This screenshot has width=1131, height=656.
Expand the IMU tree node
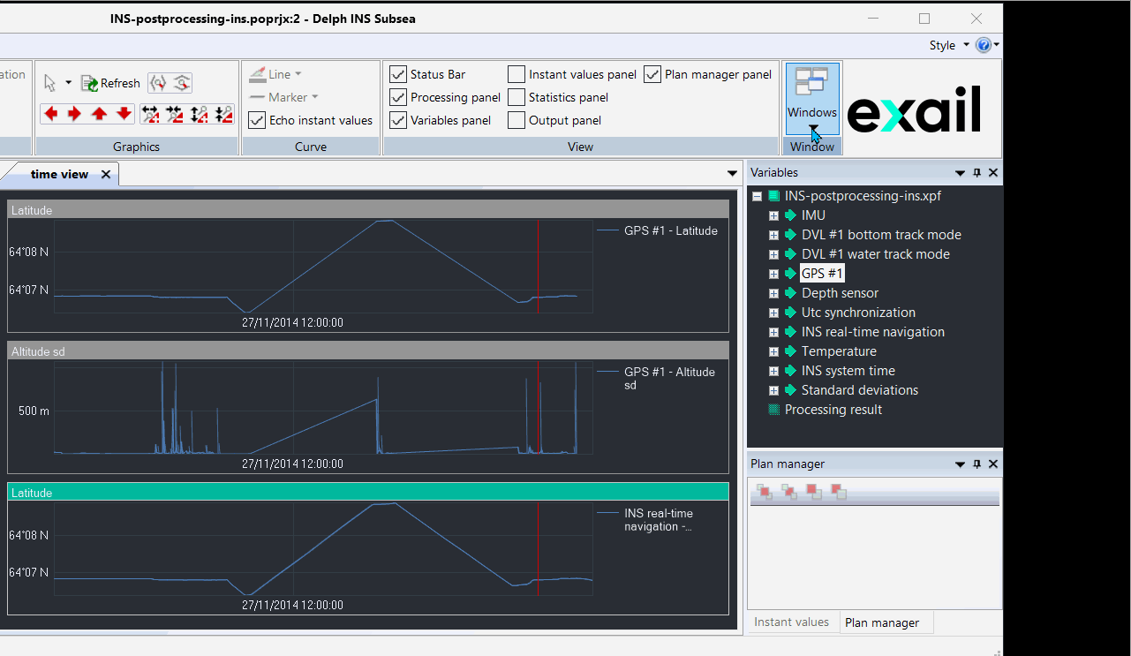773,215
